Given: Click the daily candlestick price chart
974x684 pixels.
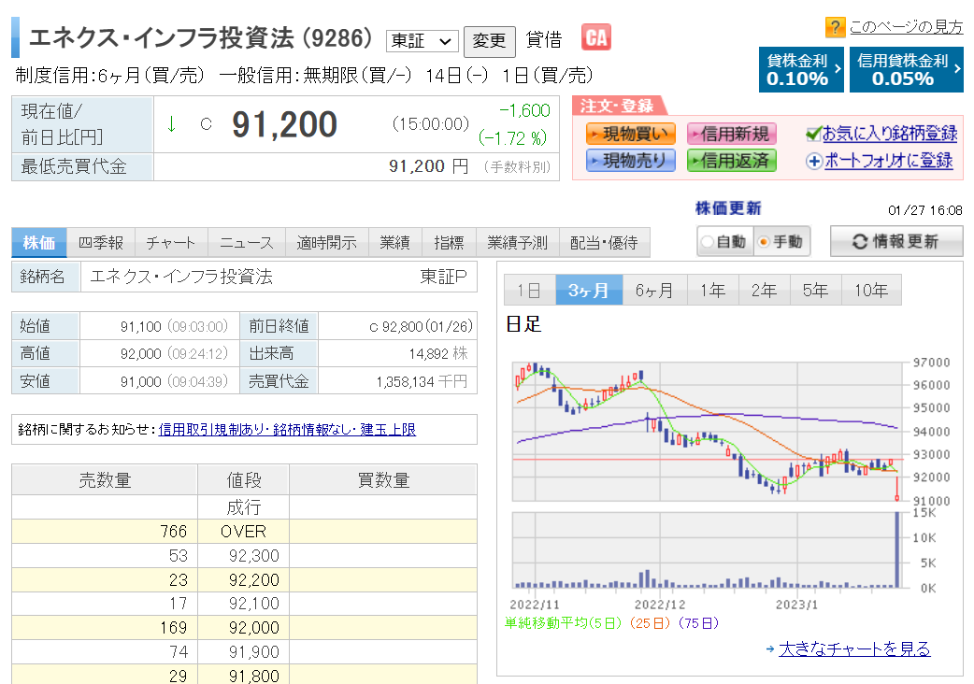Looking at the screenshot, I should [x=708, y=432].
